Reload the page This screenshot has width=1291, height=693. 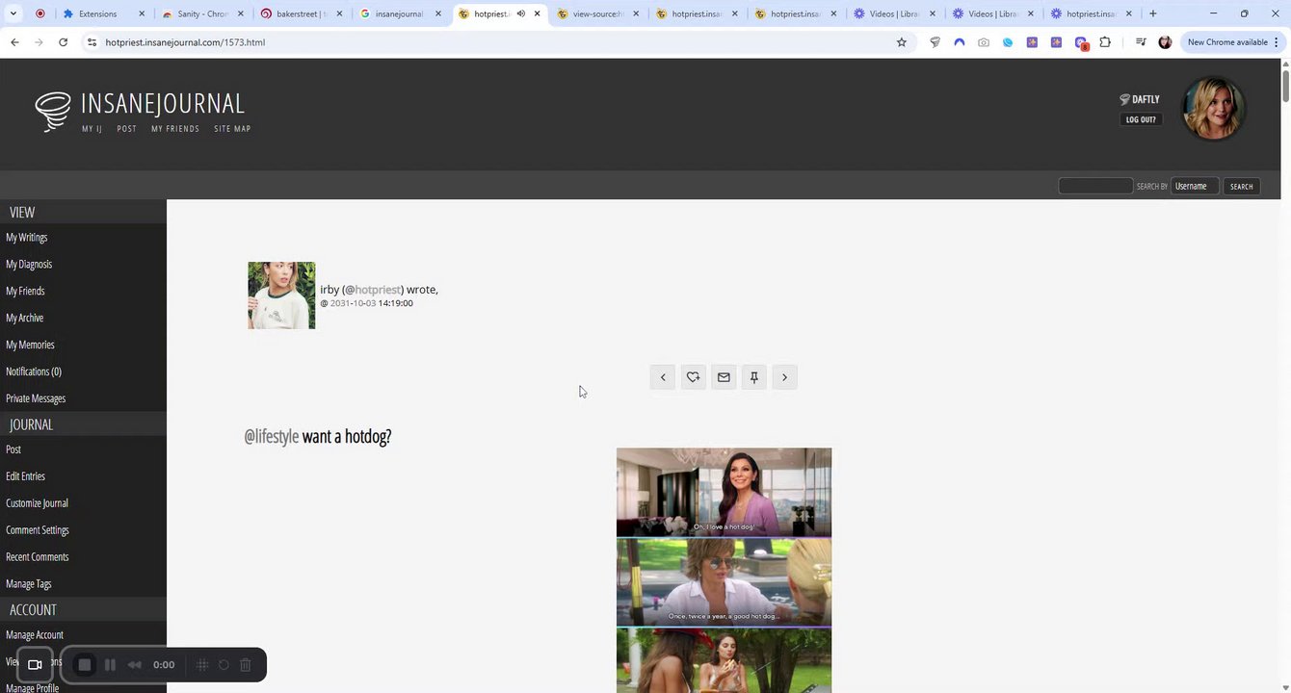tap(63, 42)
